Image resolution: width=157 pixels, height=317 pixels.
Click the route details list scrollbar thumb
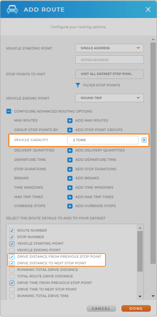click(x=140, y=251)
